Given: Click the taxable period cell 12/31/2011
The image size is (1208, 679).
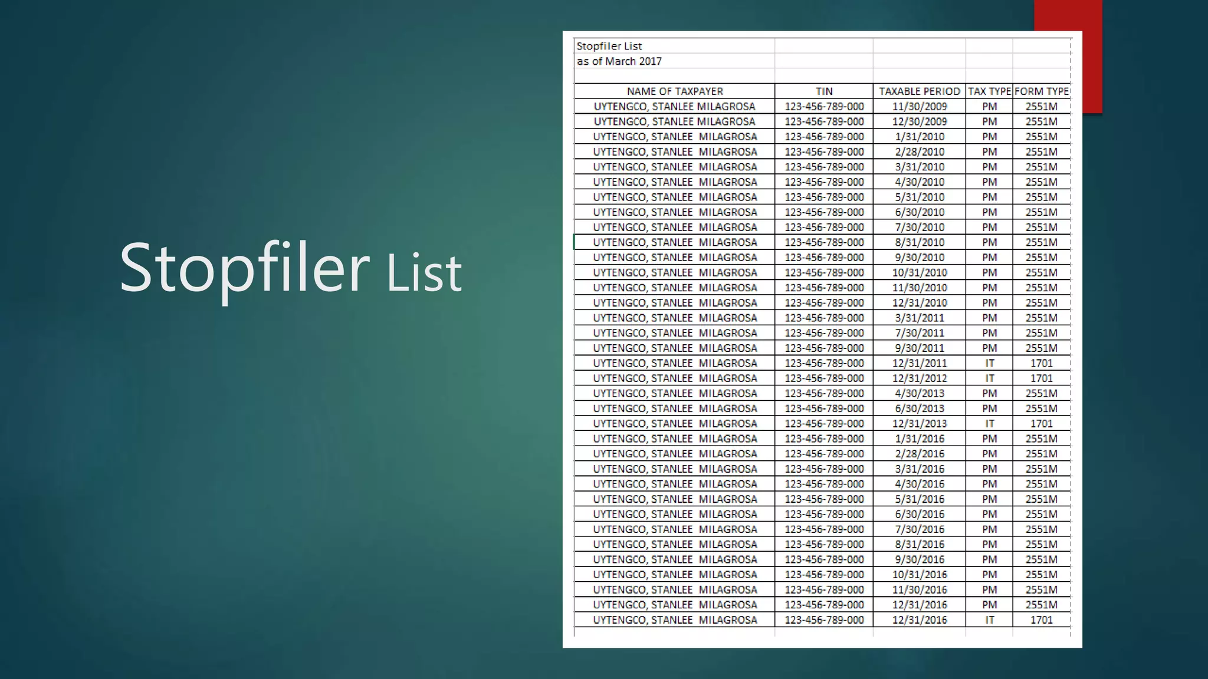Looking at the screenshot, I should [x=919, y=363].
